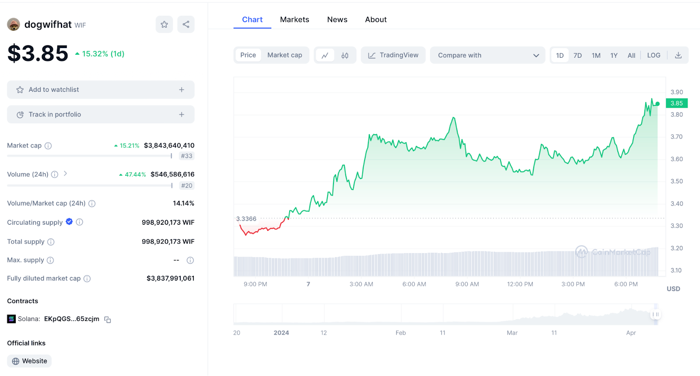
Task: Toggle LOG scale on chart
Action: coord(654,55)
